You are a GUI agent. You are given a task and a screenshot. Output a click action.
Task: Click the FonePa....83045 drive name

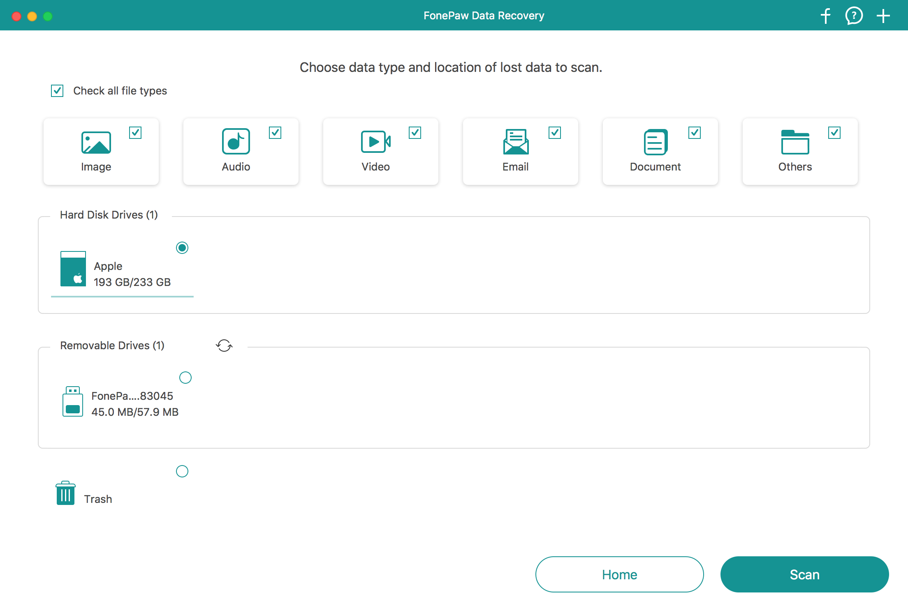point(132,396)
